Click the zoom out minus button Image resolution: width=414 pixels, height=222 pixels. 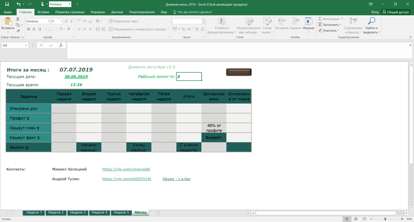[x=371, y=219]
